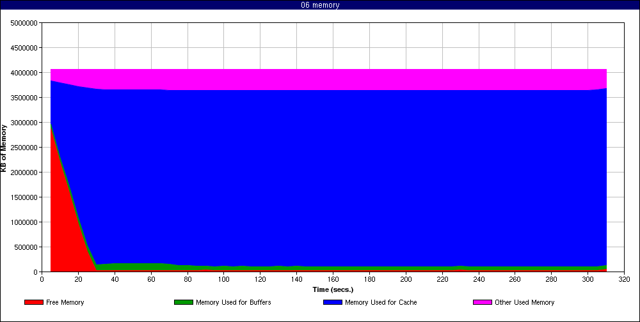The width and height of the screenshot is (640, 322).
Task: Click the 2500000 y-axis value
Action: 26,147
